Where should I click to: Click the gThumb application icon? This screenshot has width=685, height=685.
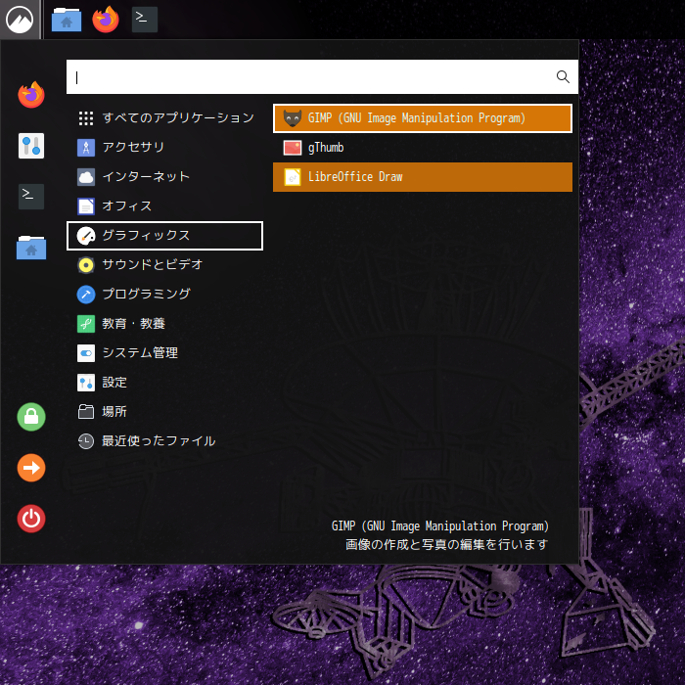tap(293, 148)
